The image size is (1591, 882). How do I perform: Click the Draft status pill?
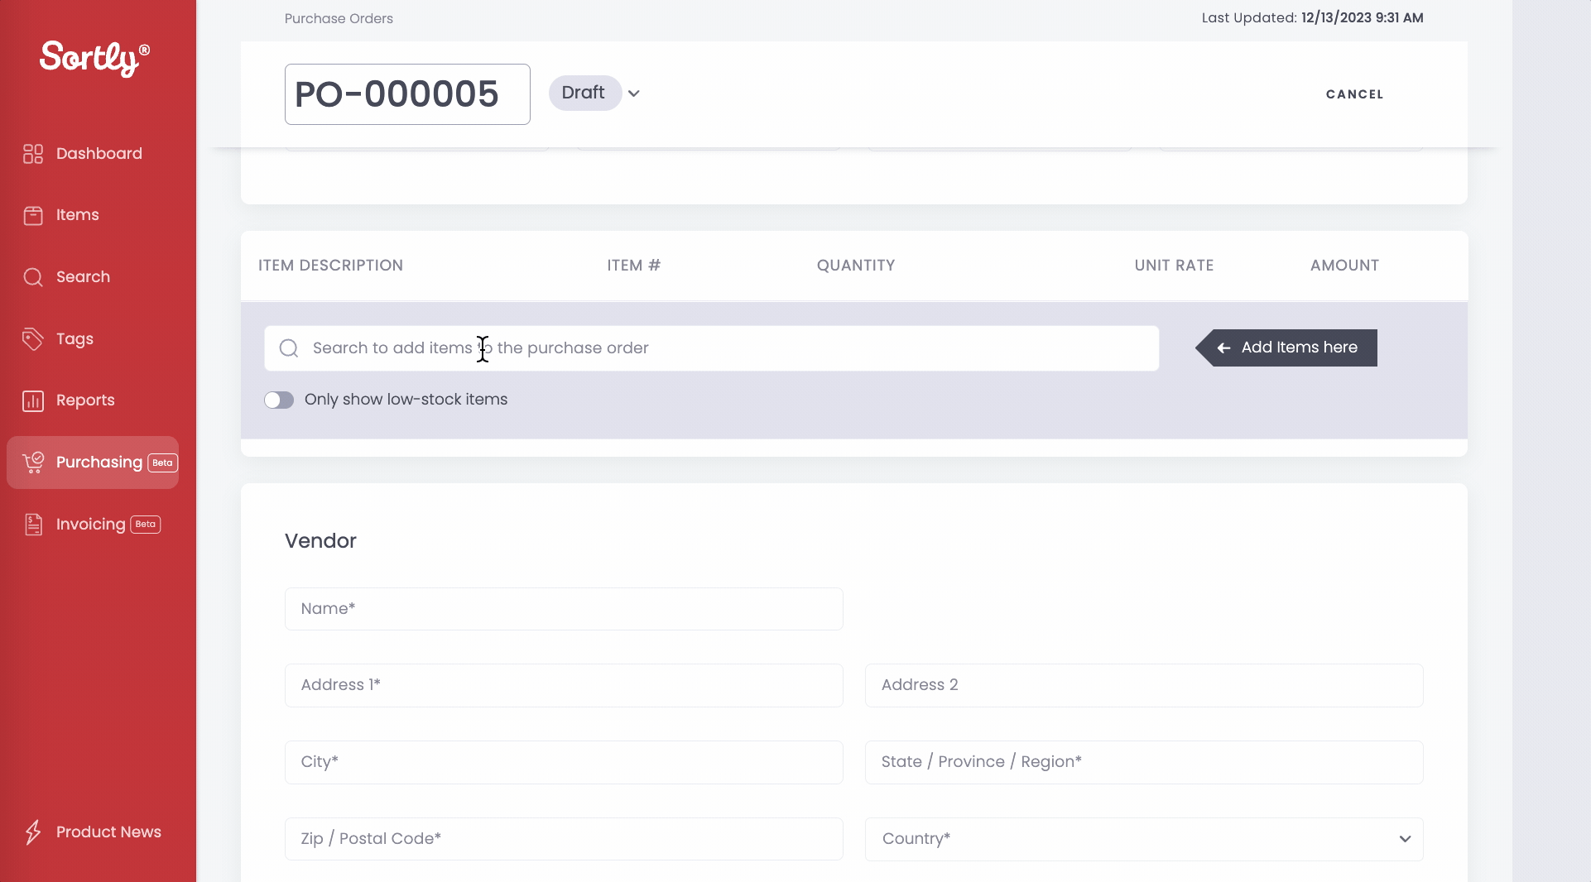click(584, 93)
